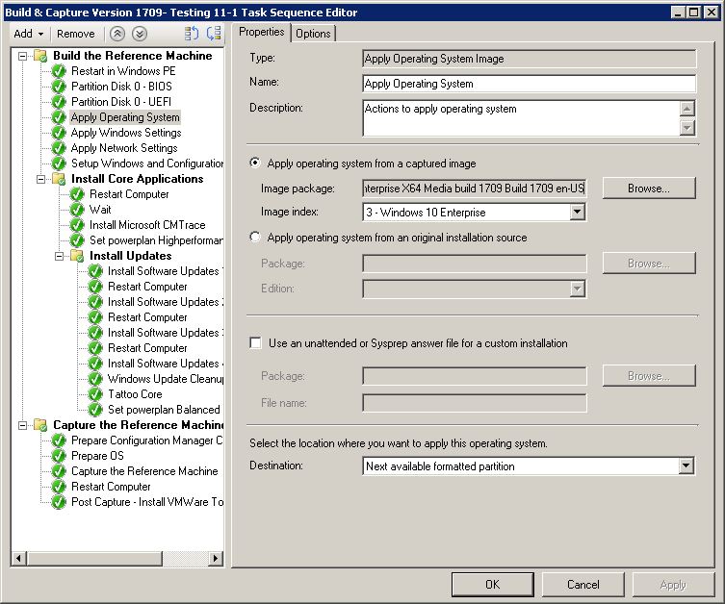
Task: Collapse the Build the Reference Machine group
Action: pos(22,57)
